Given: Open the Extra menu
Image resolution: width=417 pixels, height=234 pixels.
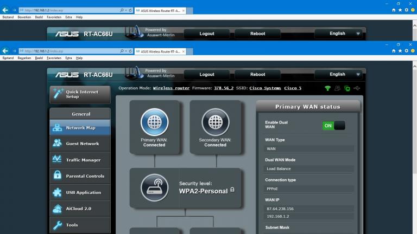Looking at the screenshot, I should point(68,57).
